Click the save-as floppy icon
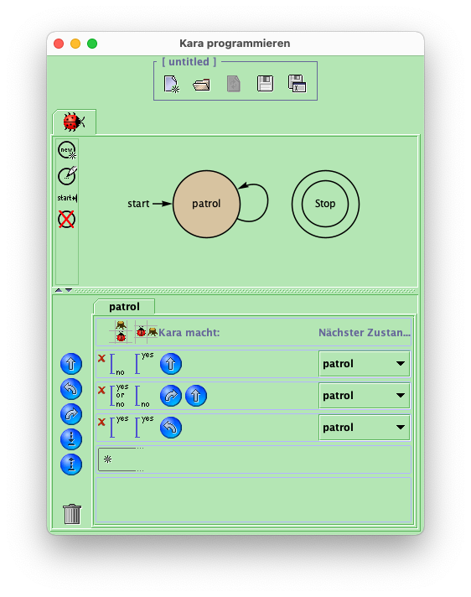 (x=298, y=83)
